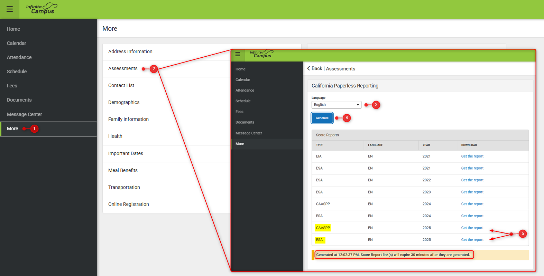Select Message Center in inset sidebar
The width and height of the screenshot is (544, 276).
249,133
